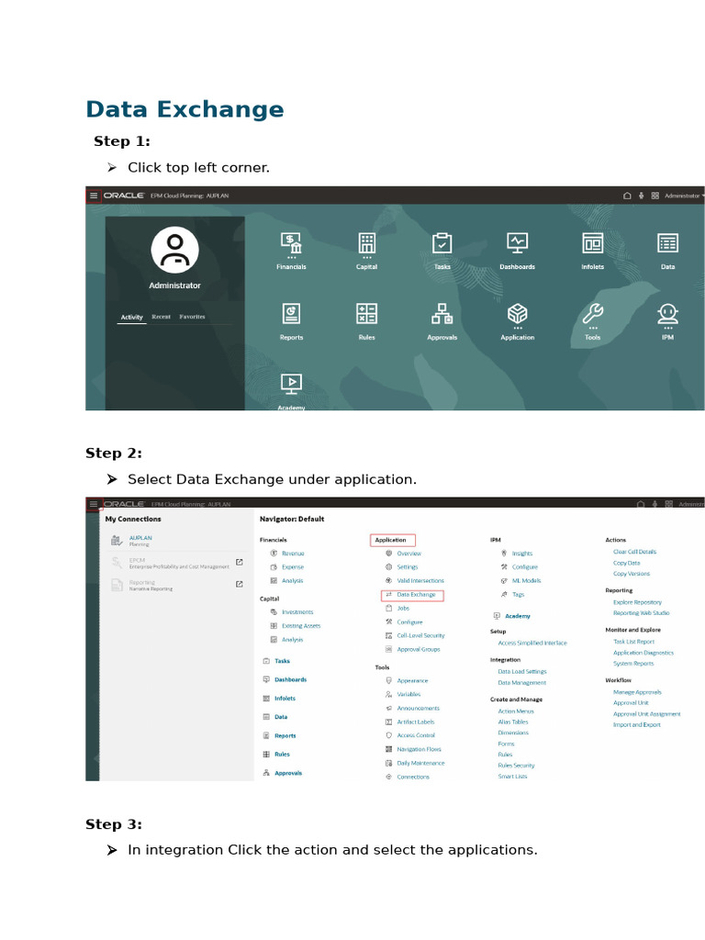The width and height of the screenshot is (705, 940).
Task: Open Manage Approvals under Workflow
Action: pos(637,692)
